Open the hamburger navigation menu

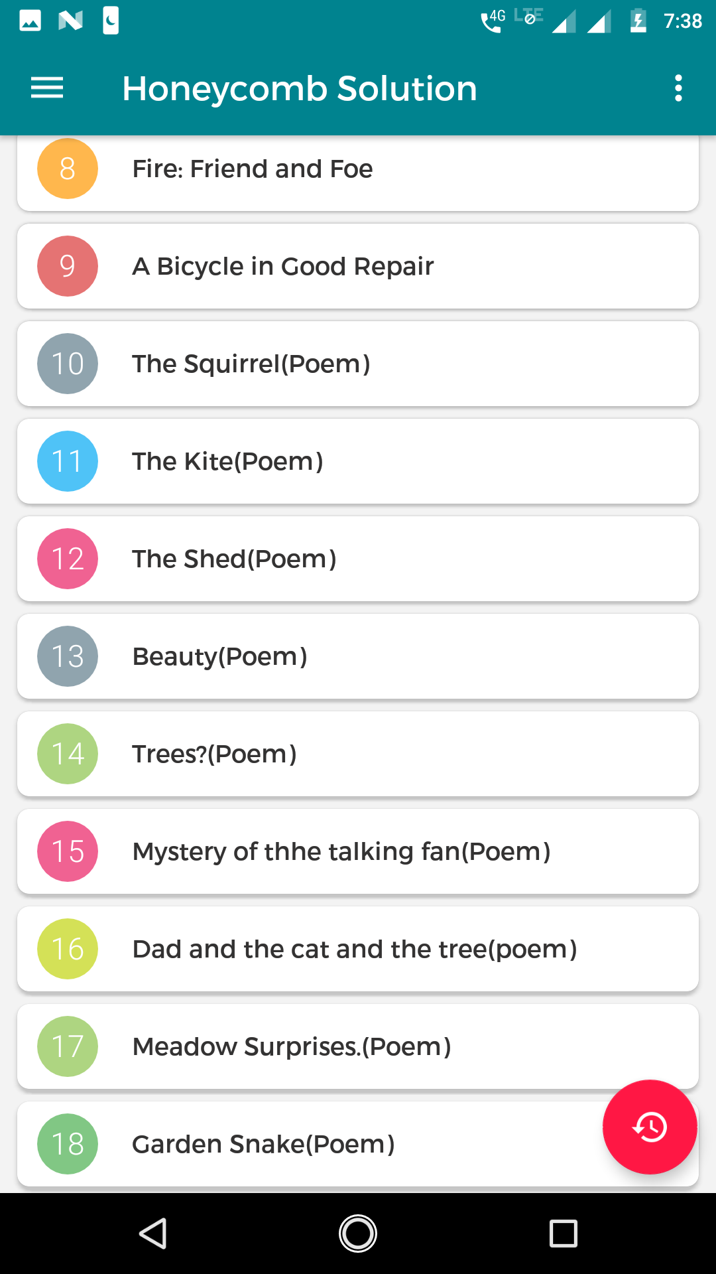[x=47, y=88]
